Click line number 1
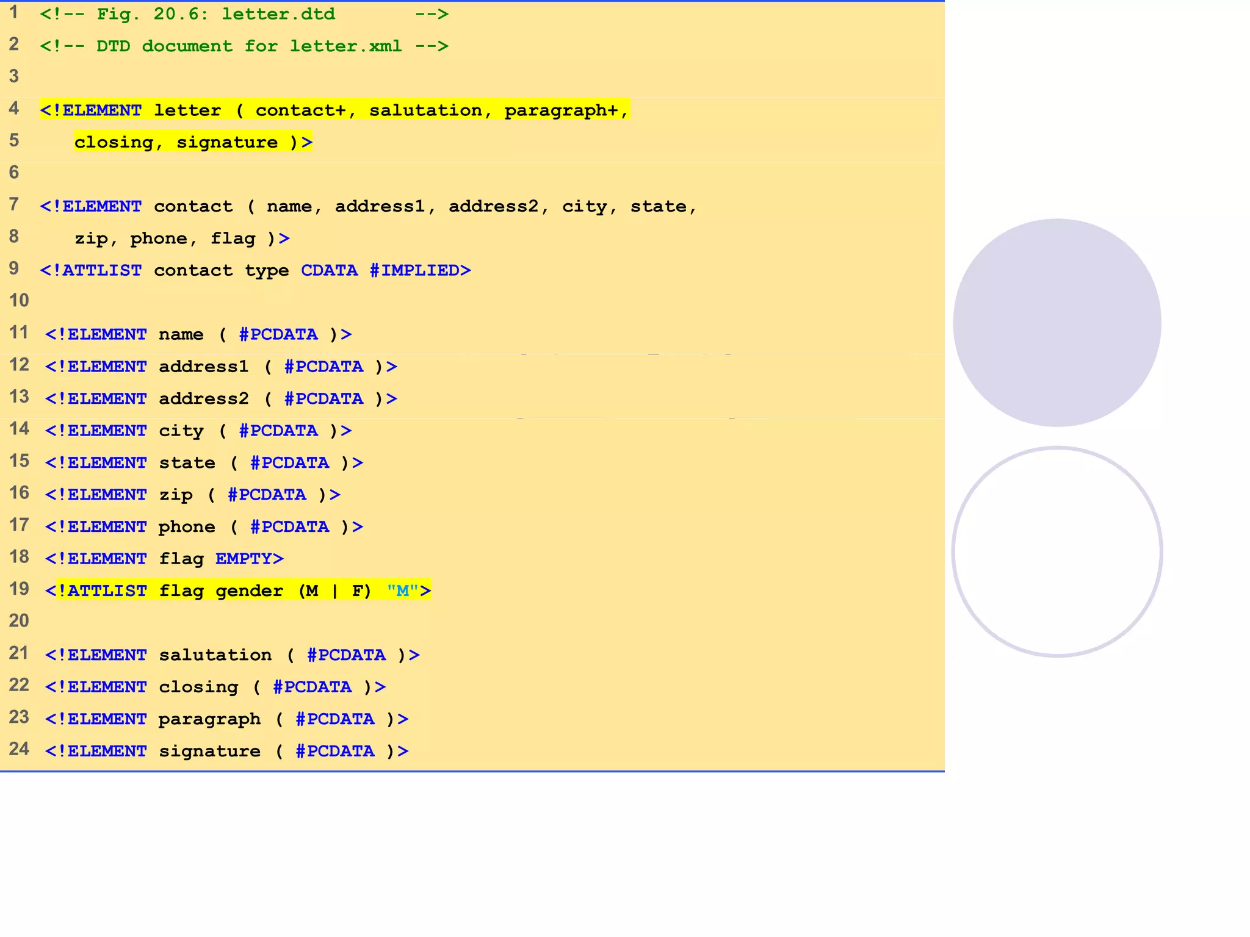Screen dimensions: 1250x937 pos(14,12)
